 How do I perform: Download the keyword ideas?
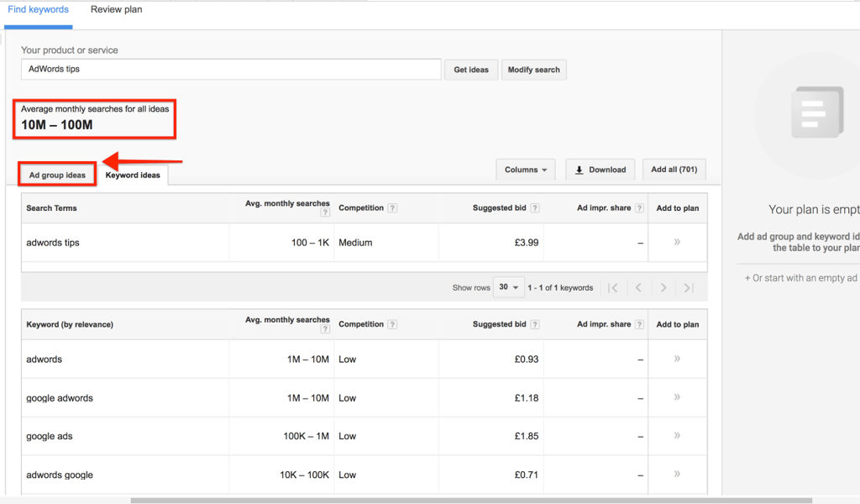point(600,170)
